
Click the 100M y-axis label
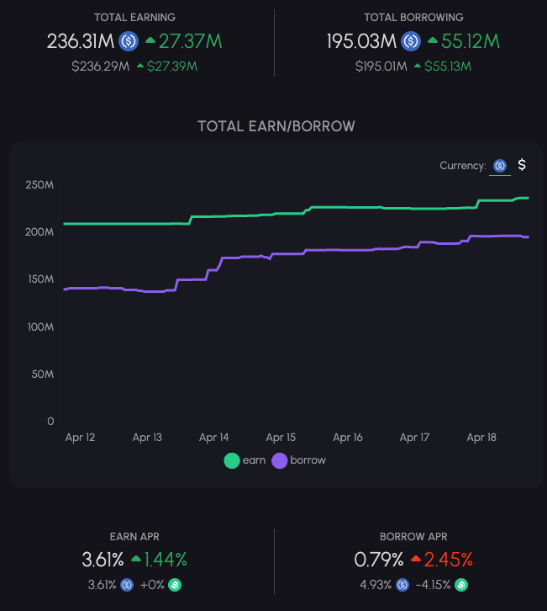pyautogui.click(x=41, y=327)
